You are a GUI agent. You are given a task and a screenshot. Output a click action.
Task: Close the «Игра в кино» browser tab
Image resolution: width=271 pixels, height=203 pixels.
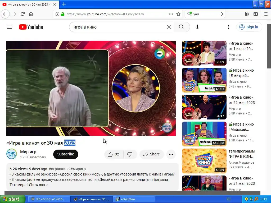tap(55, 4)
